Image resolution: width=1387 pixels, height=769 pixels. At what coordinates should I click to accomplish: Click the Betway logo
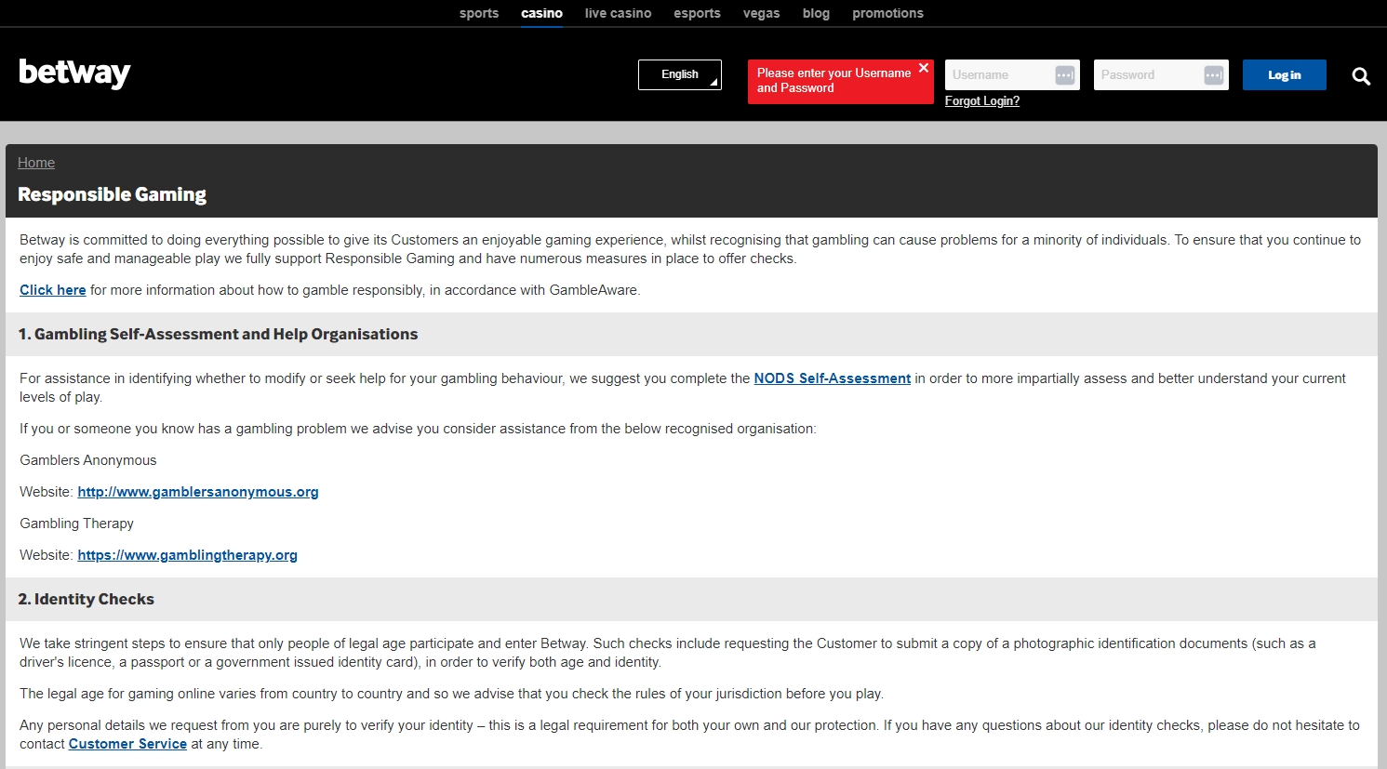74,73
